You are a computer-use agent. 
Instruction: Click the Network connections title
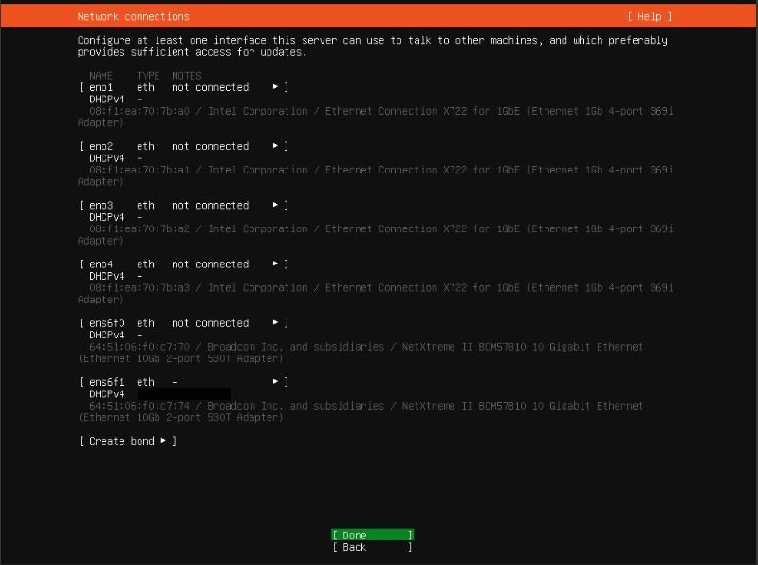tap(133, 16)
